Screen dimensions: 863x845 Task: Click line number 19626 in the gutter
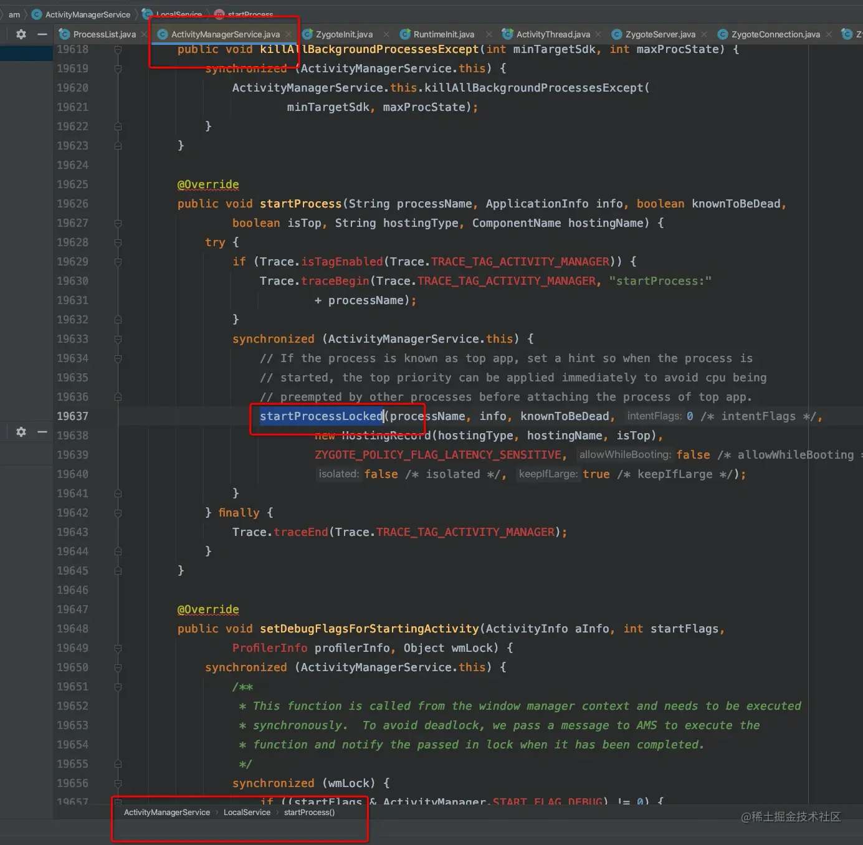72,204
